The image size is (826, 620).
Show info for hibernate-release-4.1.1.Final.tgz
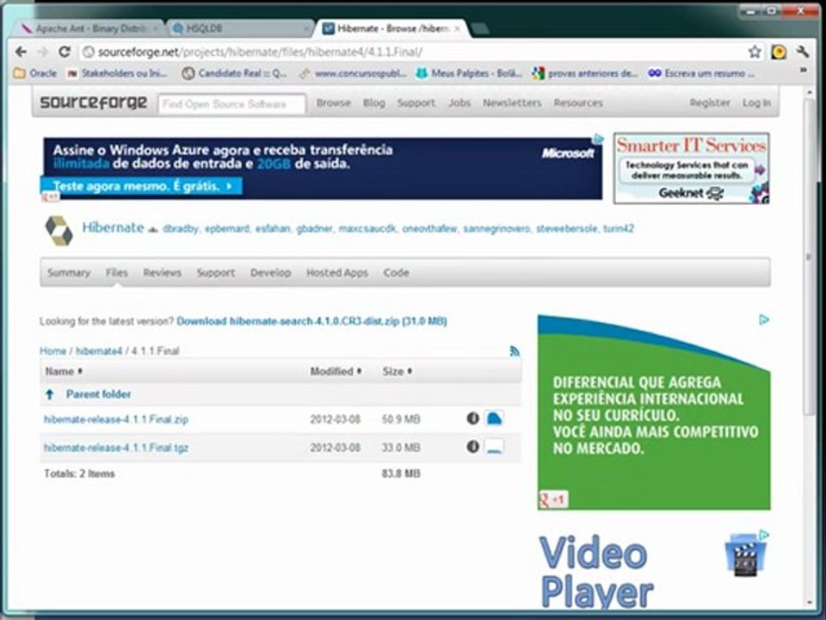click(472, 446)
